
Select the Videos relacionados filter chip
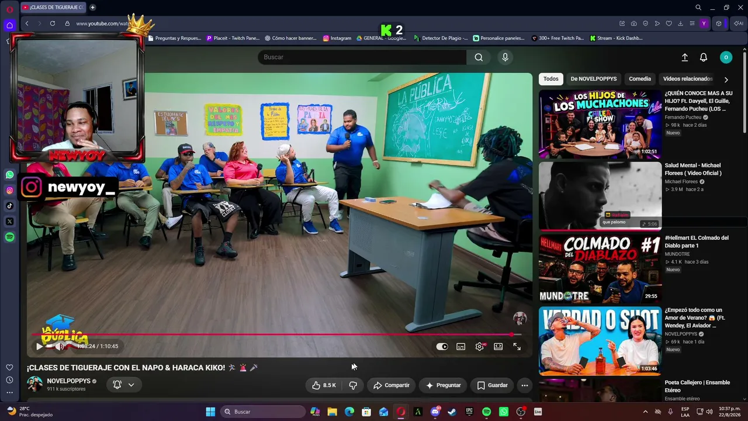pyautogui.click(x=688, y=79)
